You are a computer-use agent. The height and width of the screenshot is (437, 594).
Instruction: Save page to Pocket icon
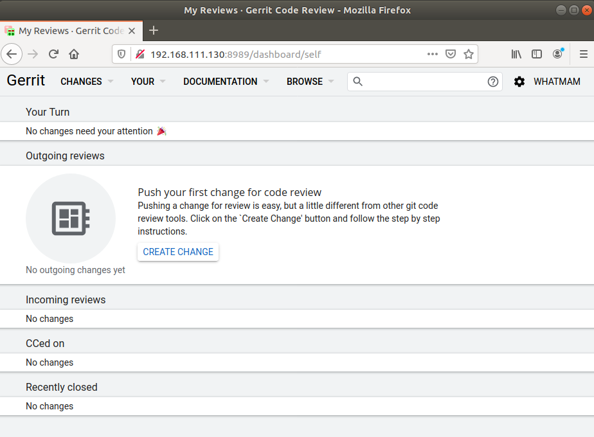pyautogui.click(x=451, y=54)
